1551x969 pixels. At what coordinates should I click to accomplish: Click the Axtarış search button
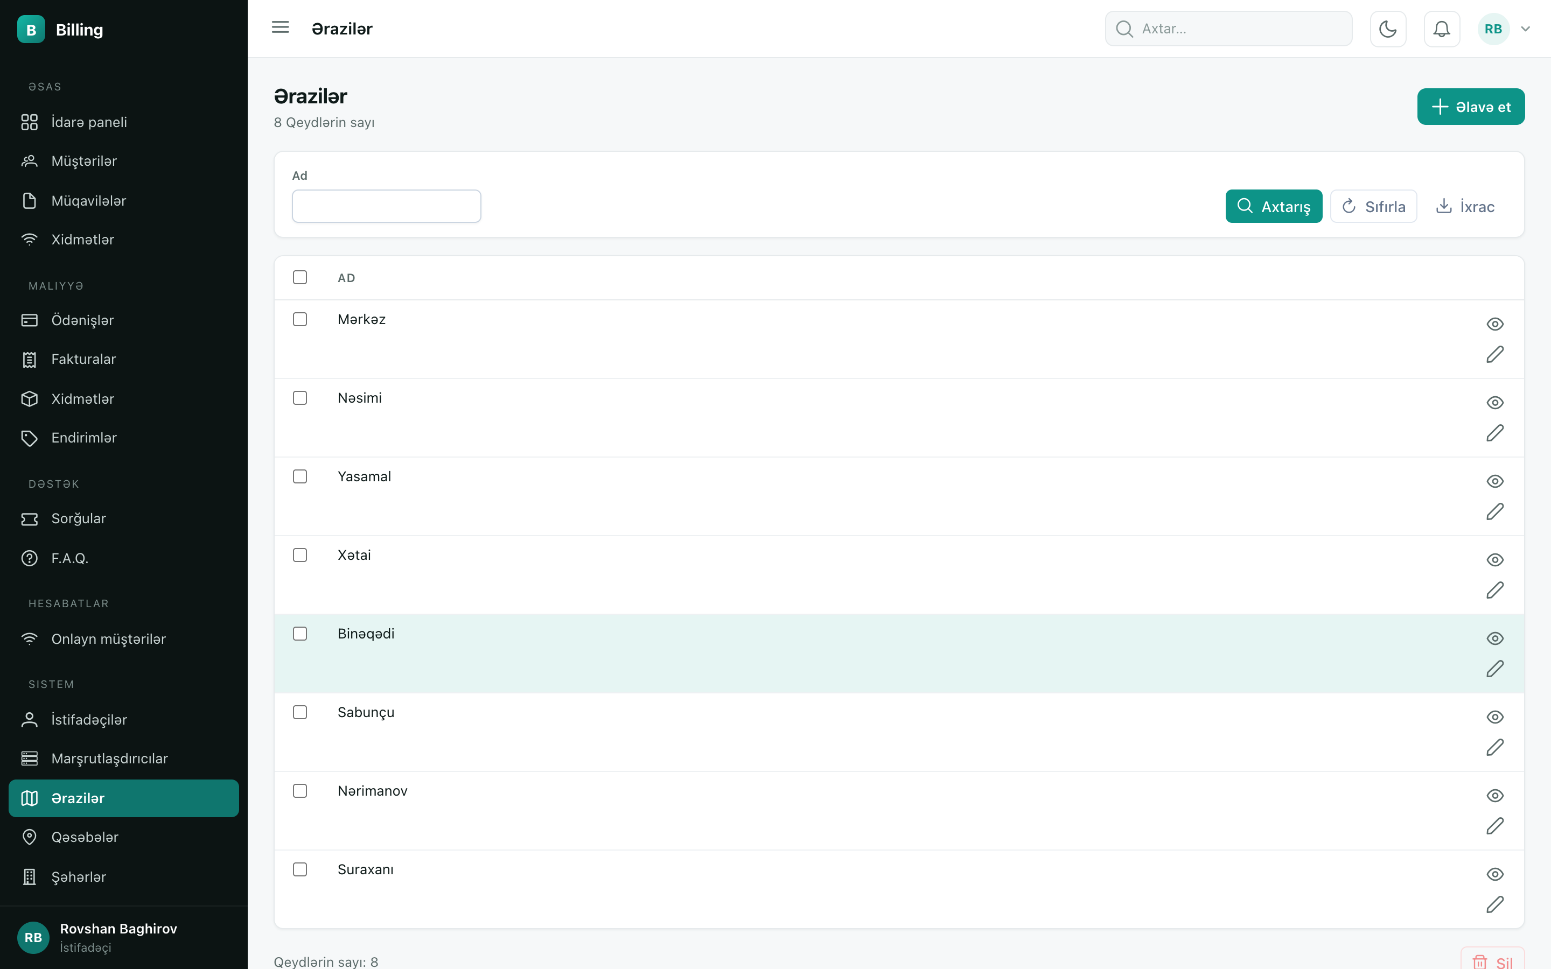tap(1274, 206)
